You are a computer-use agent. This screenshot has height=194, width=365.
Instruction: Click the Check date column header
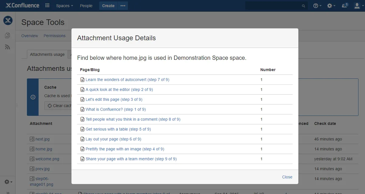tap(325, 124)
